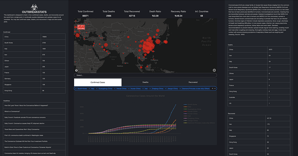Image resolution: width=298 pixels, height=156 pixels.
Task: Open the map attribution info icon
Action: pos(214,70)
